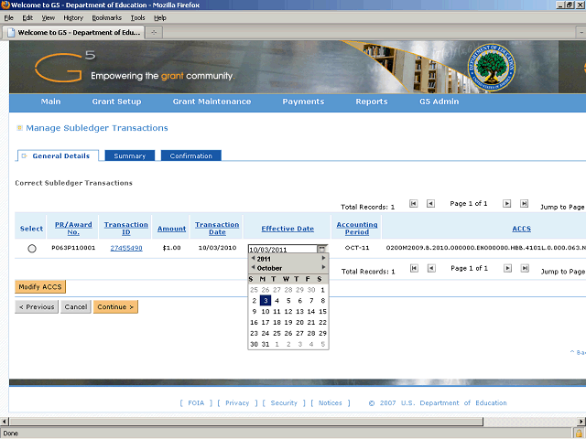Open the FOIA footer link
The height and width of the screenshot is (439, 586).
(x=196, y=403)
